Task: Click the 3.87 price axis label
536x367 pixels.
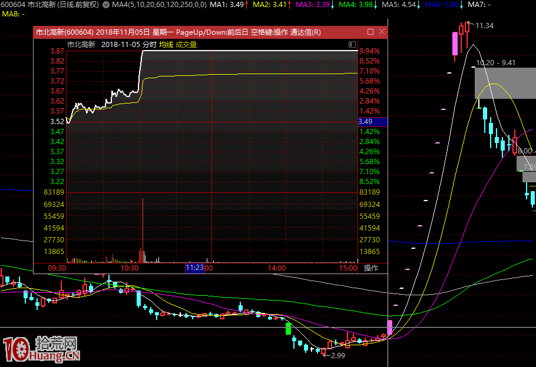Action: click(x=57, y=51)
